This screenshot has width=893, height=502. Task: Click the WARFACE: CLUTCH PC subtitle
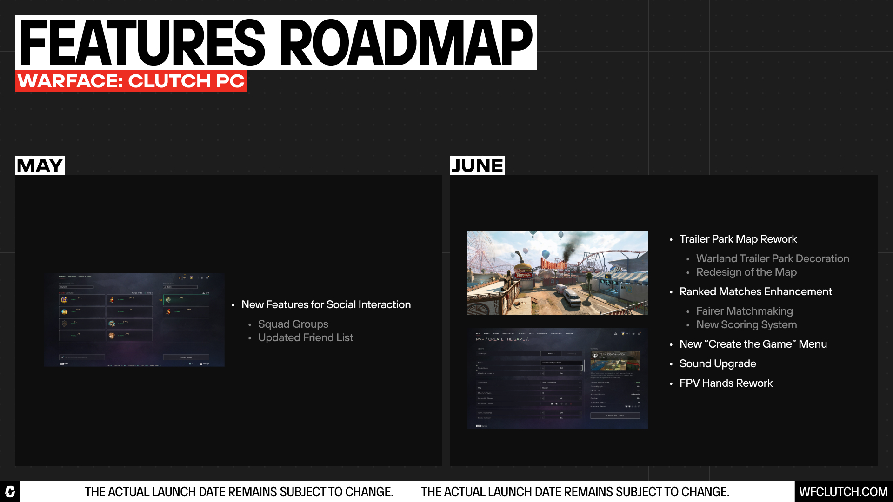point(131,81)
